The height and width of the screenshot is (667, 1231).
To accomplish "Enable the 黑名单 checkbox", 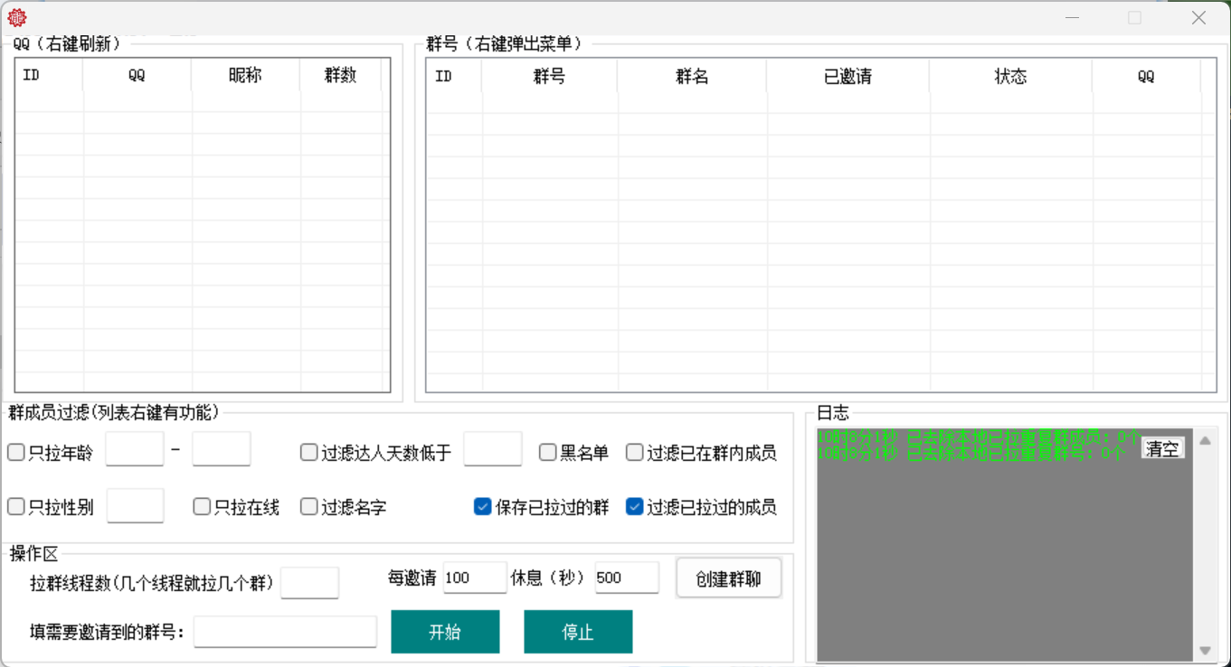I will [547, 453].
